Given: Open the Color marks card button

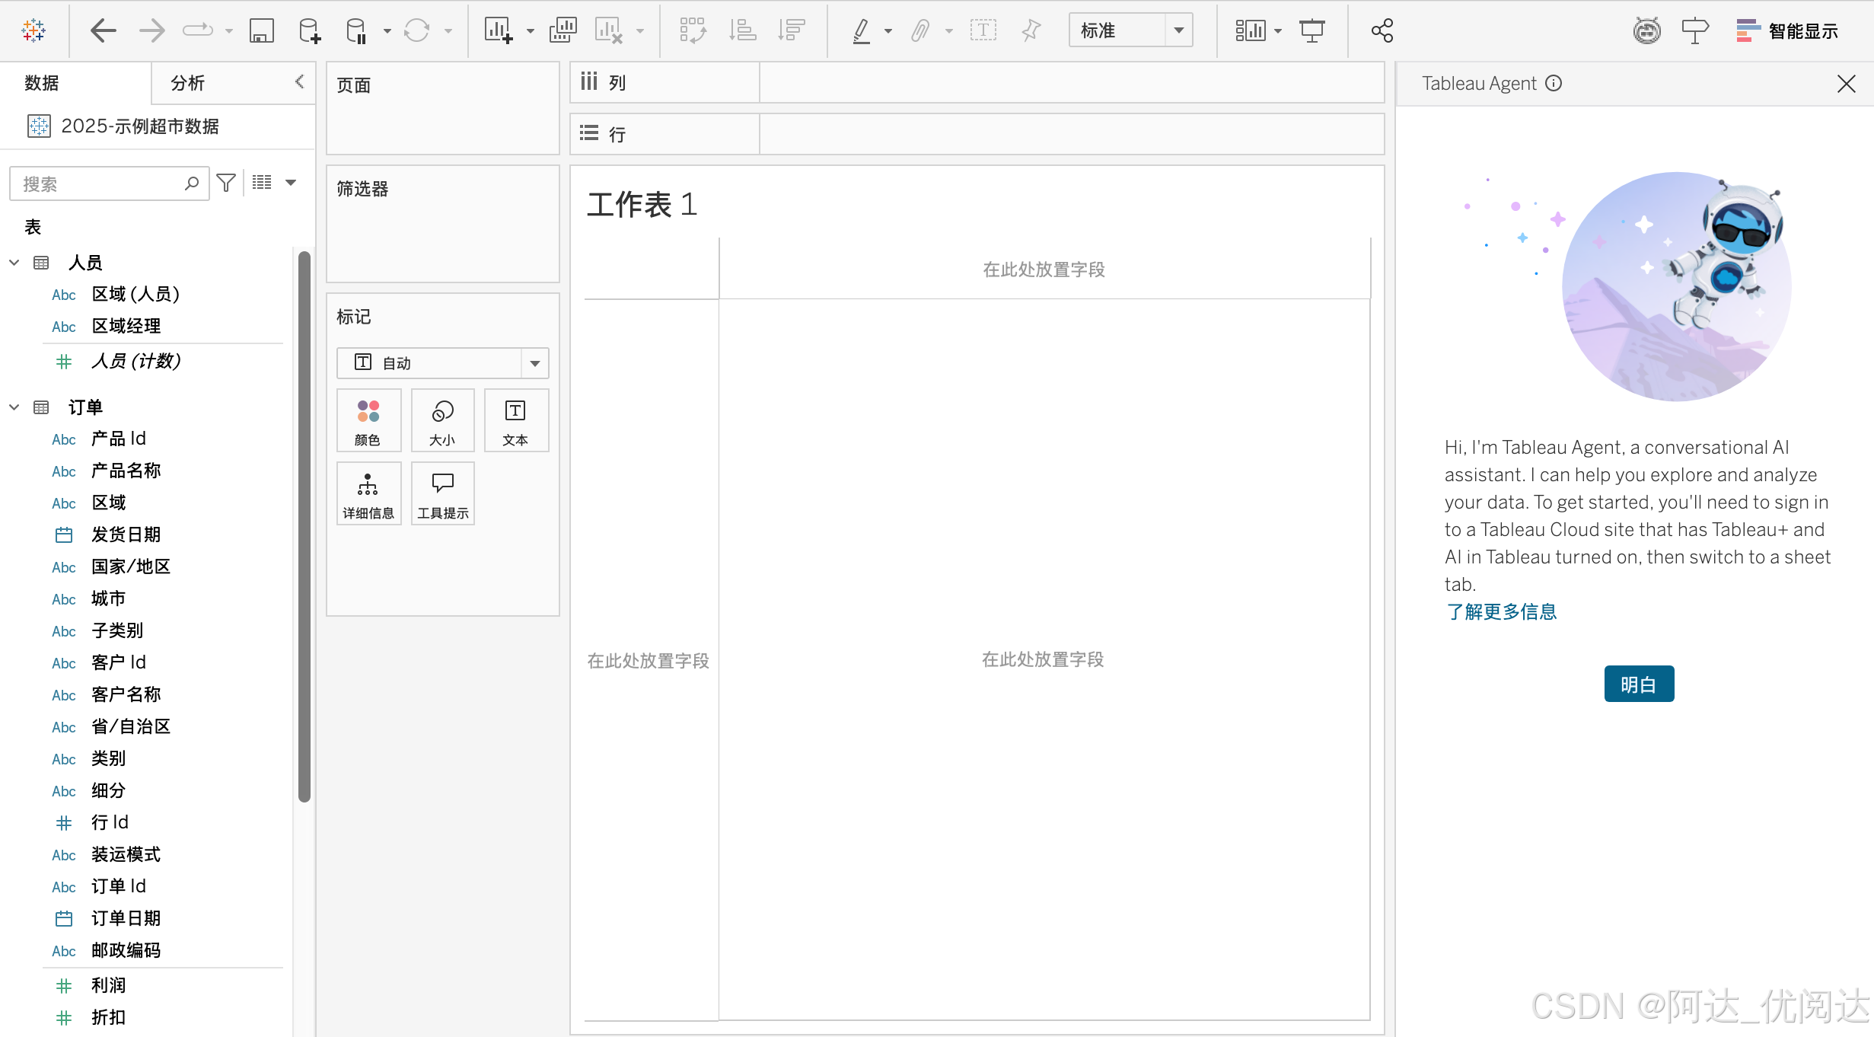Looking at the screenshot, I should (368, 420).
